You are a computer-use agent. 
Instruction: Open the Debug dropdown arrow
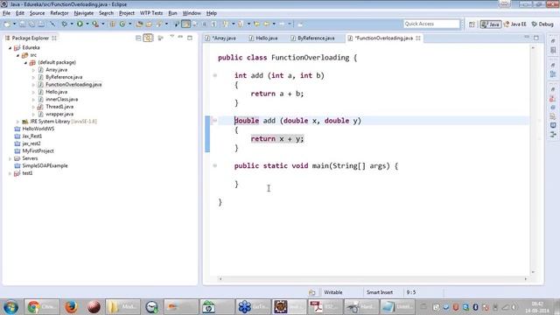pyautogui.click(x=72, y=24)
